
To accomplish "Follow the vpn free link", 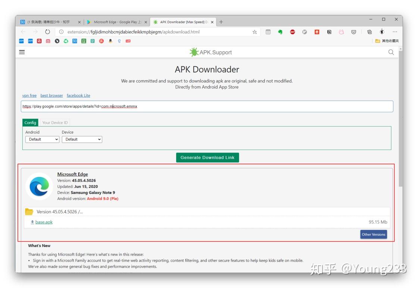I will click(29, 96).
